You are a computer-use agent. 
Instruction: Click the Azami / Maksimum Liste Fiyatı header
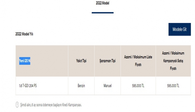(x=138, y=61)
